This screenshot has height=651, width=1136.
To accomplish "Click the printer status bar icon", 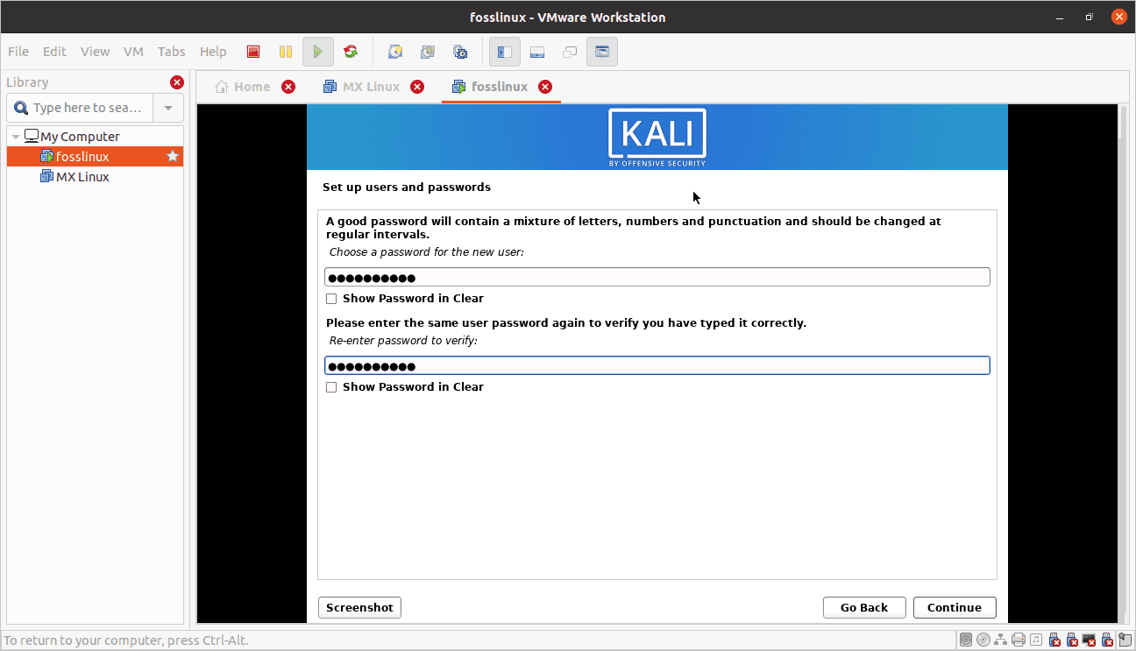I will tap(1019, 640).
